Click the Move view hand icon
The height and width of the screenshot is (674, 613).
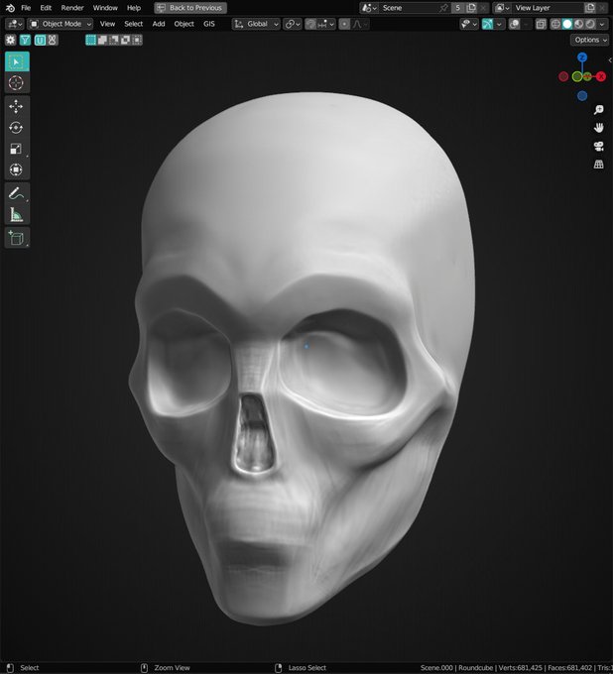[598, 128]
